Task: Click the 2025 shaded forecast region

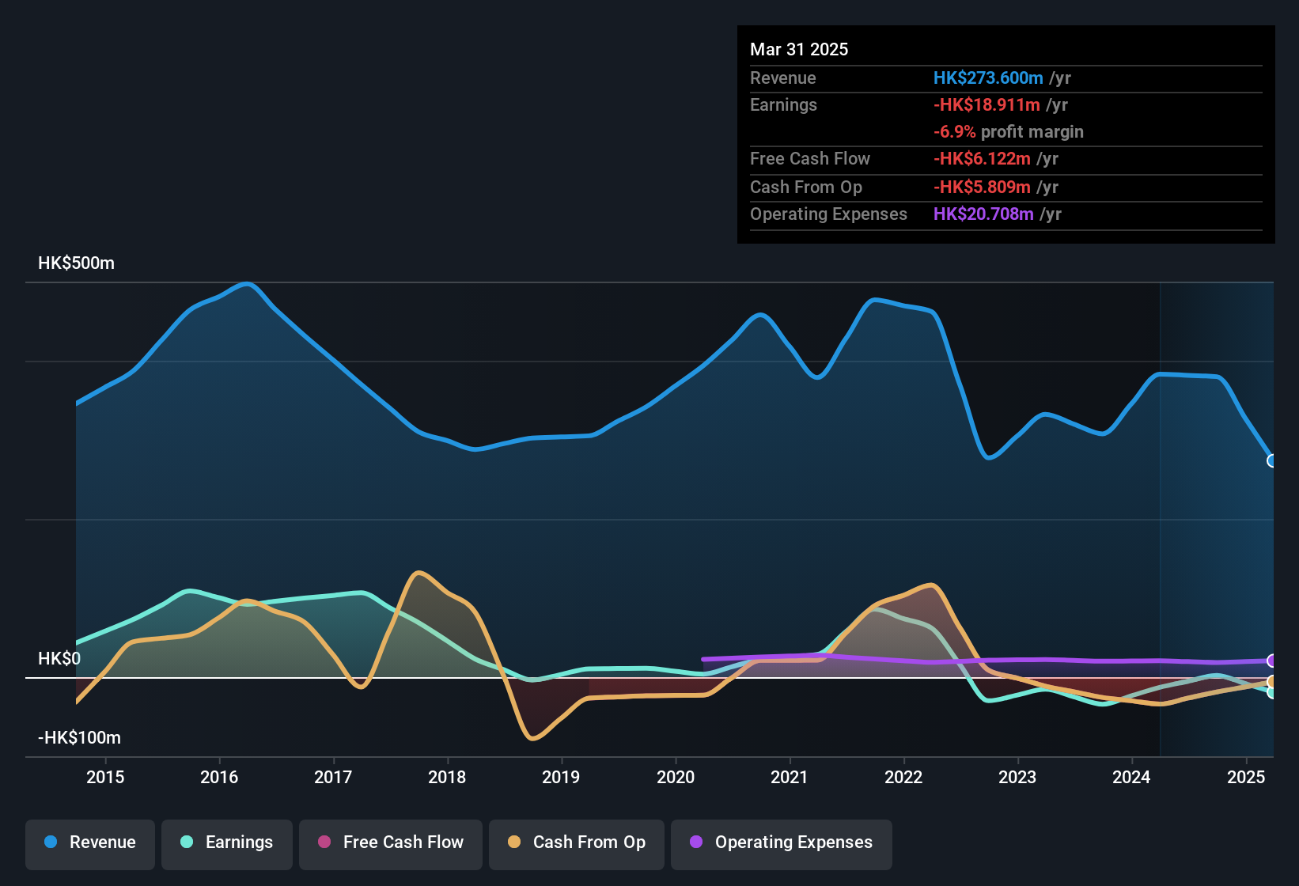Action: coord(1218,514)
